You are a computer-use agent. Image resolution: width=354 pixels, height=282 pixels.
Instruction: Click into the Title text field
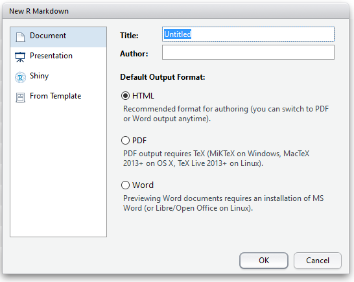point(248,34)
